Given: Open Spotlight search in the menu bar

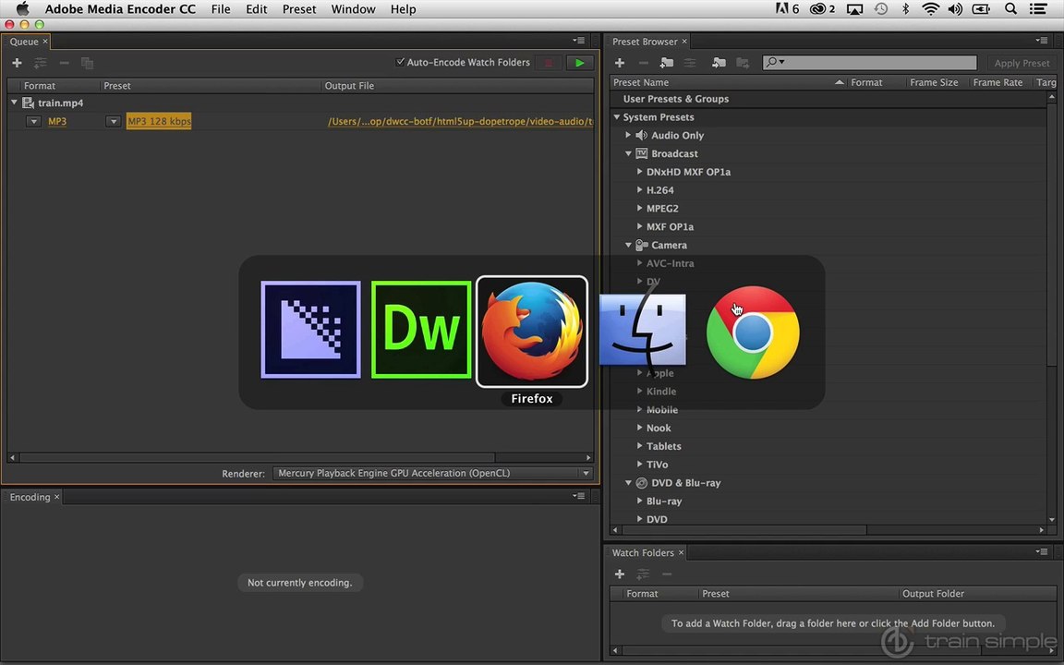Looking at the screenshot, I should pyautogui.click(x=1010, y=9).
